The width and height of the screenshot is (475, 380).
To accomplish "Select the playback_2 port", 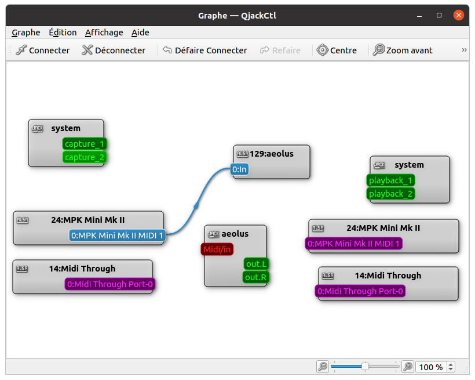I will [x=391, y=194].
